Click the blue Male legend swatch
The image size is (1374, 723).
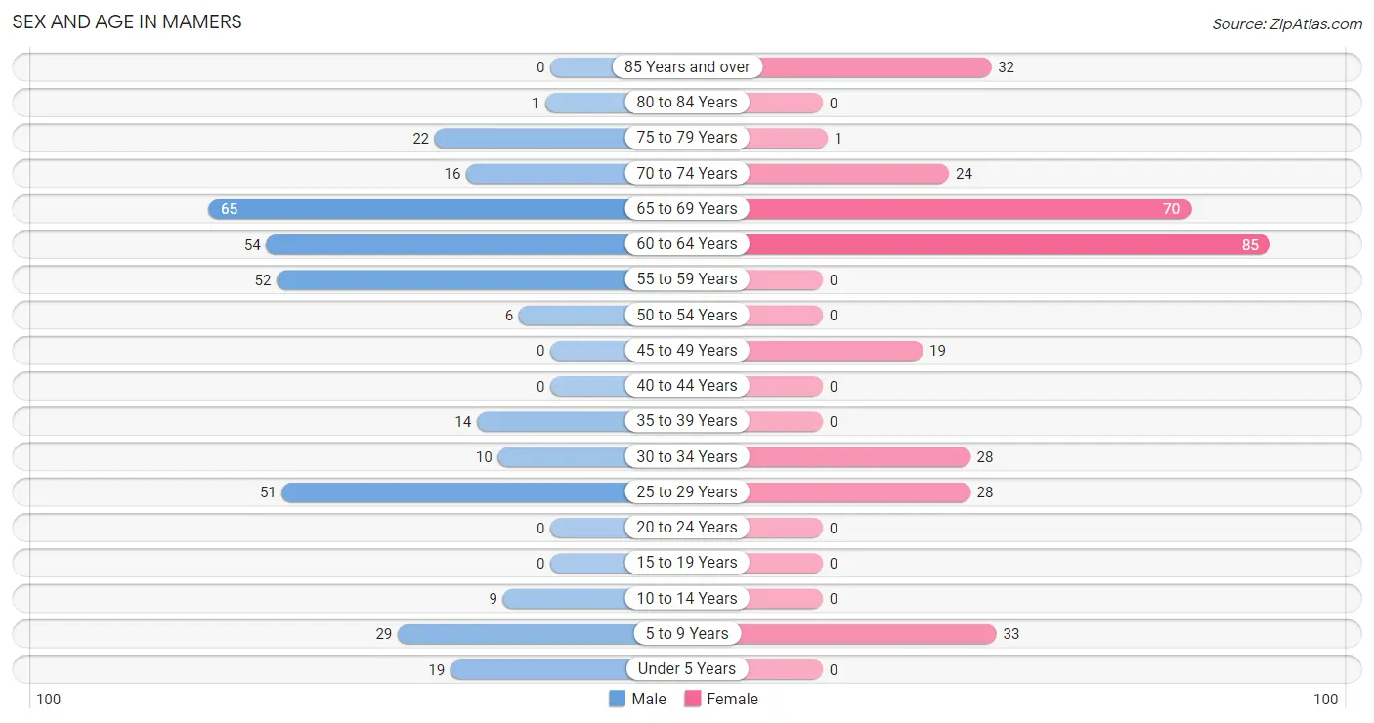(x=617, y=699)
